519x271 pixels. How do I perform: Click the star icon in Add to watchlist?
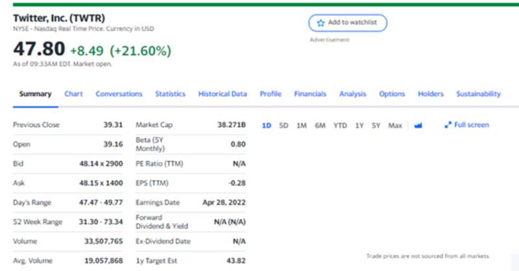coord(320,23)
